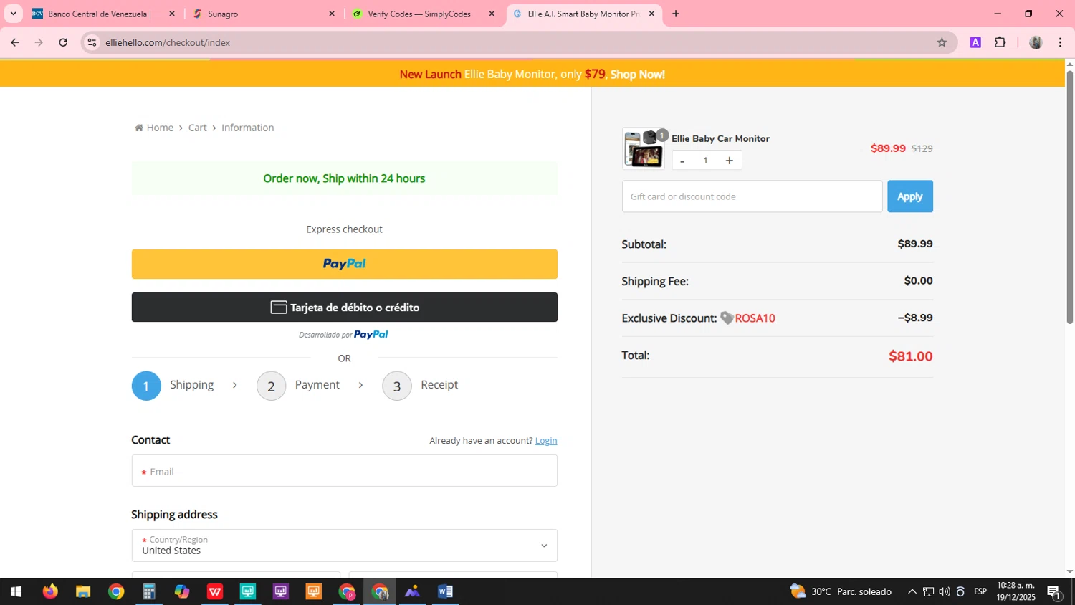Open Microsoft Word from the taskbar

click(445, 591)
